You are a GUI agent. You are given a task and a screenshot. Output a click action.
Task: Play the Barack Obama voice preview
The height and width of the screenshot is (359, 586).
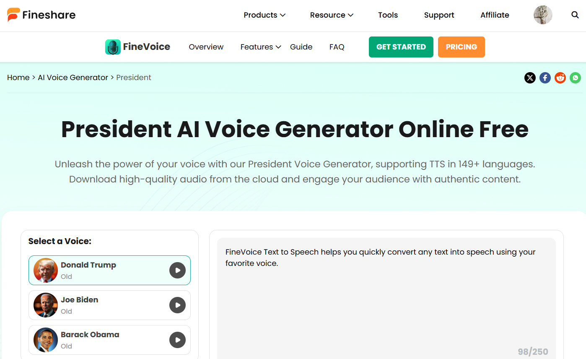tap(177, 340)
